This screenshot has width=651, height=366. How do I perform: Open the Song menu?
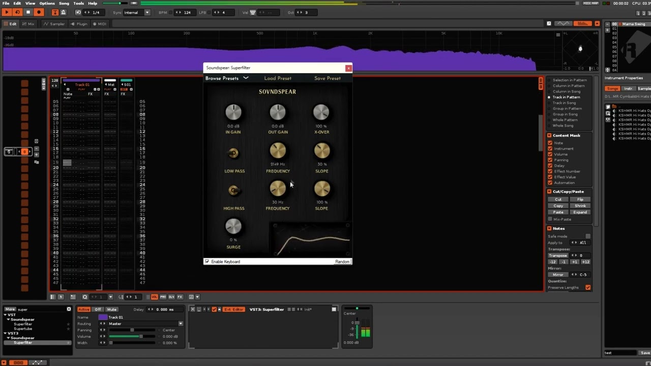[x=64, y=3]
